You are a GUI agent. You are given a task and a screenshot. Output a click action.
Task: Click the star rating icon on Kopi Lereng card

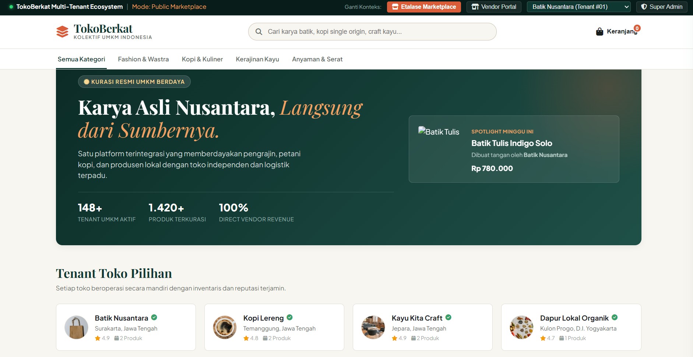246,338
